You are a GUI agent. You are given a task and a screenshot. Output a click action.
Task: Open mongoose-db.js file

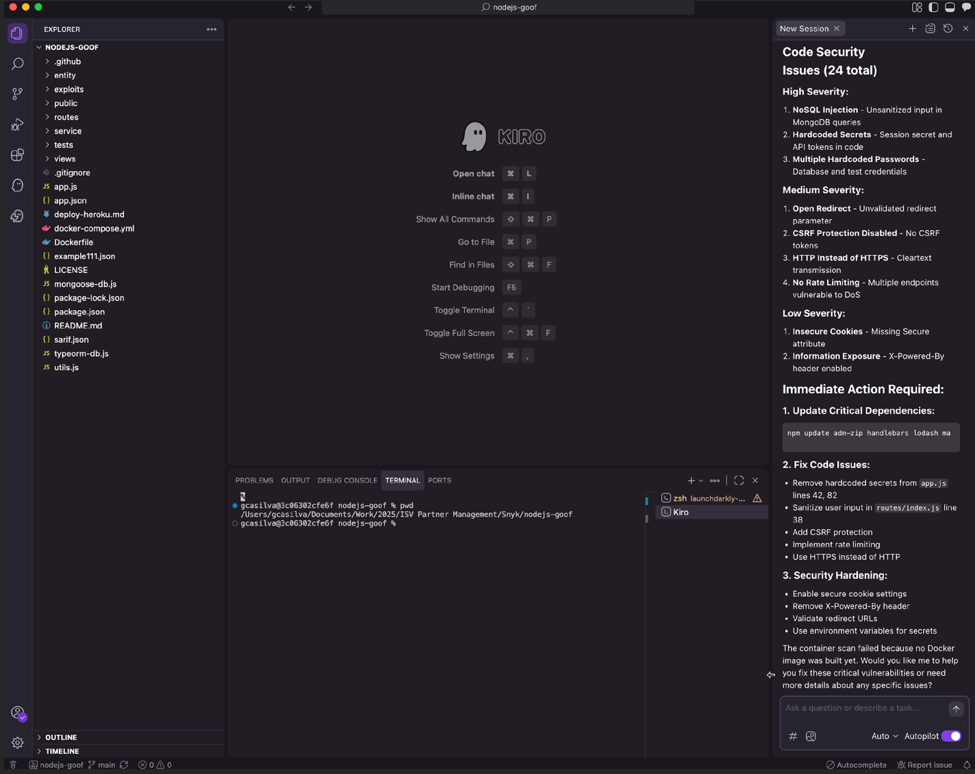[x=130, y=284]
